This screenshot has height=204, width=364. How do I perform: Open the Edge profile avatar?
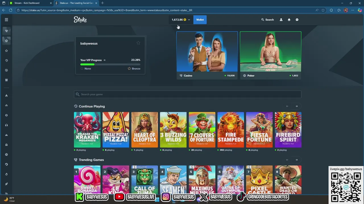pyautogui.click(x=346, y=10)
